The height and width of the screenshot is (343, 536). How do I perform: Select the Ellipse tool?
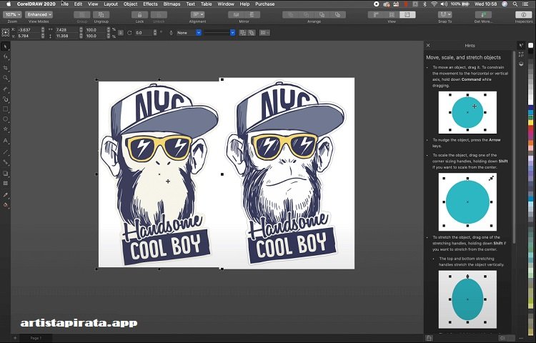5,119
